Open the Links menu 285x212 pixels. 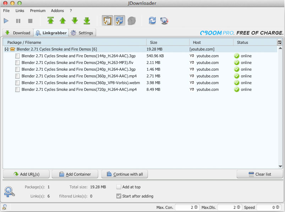tap(20, 11)
